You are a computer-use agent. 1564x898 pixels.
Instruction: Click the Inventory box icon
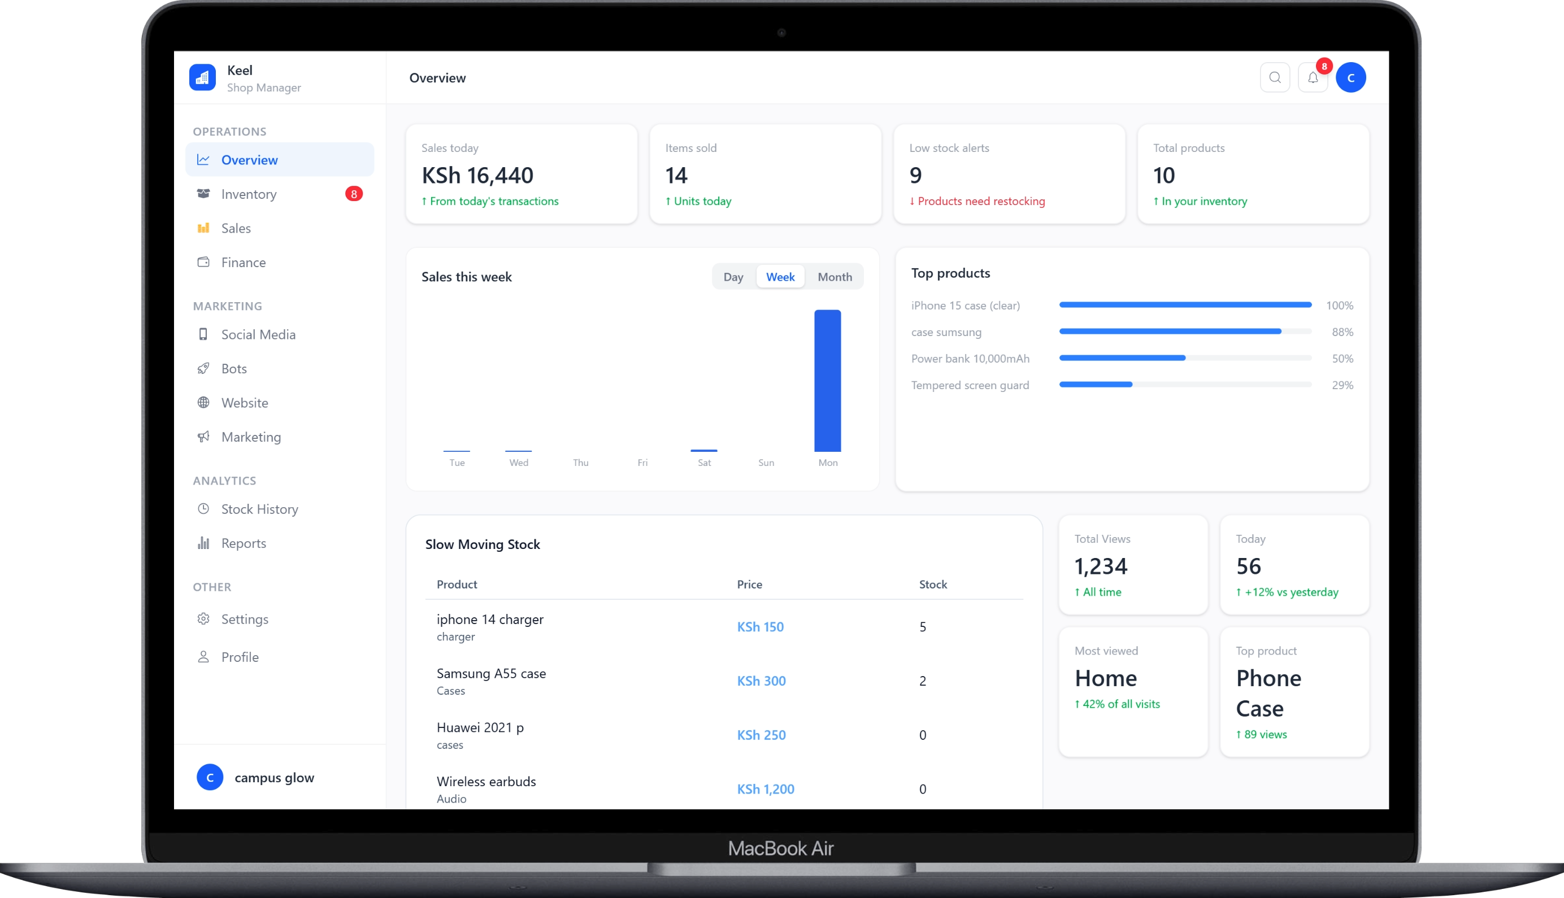pyautogui.click(x=203, y=194)
